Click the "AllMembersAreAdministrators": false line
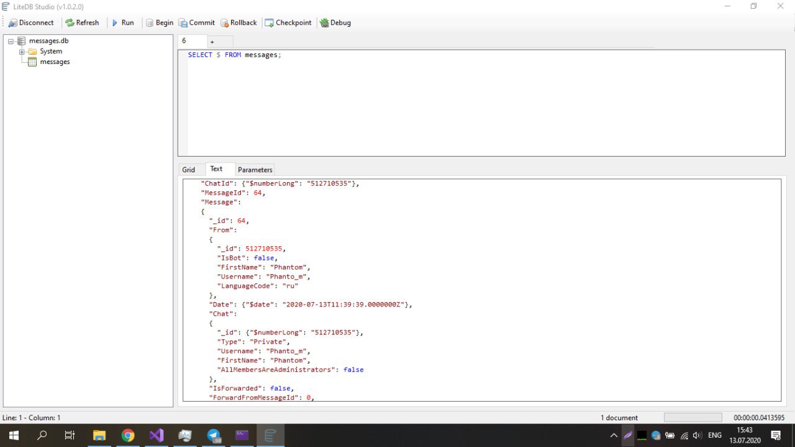 [x=290, y=370]
